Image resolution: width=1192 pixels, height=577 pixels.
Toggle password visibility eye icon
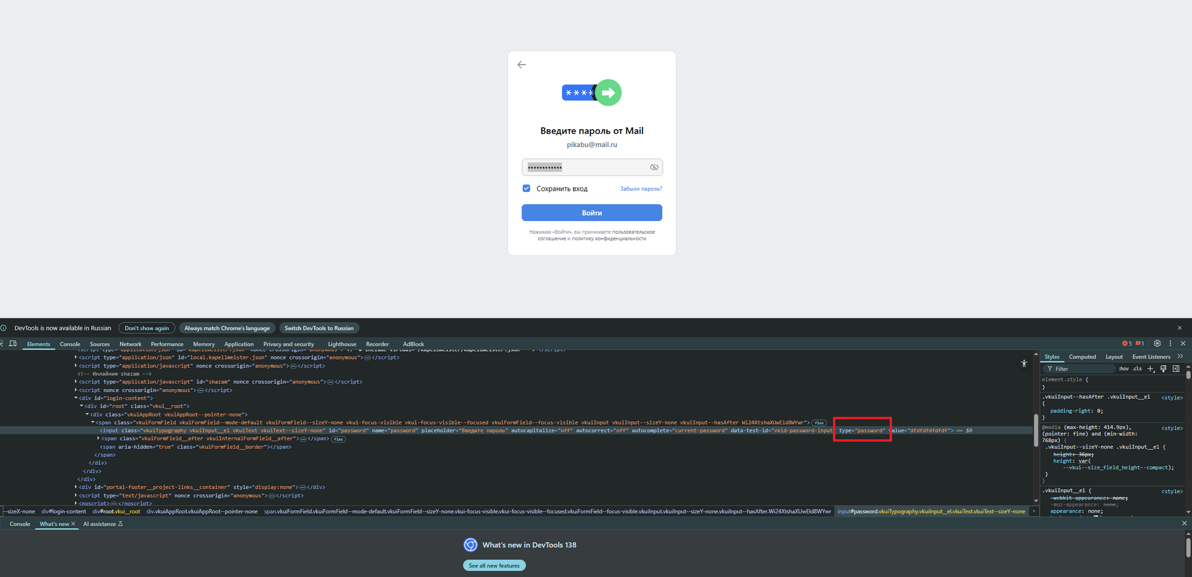(x=654, y=168)
